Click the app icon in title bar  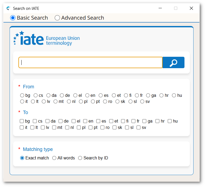point(9,8)
